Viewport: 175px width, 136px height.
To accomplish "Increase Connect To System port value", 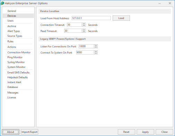I will click(96, 51).
